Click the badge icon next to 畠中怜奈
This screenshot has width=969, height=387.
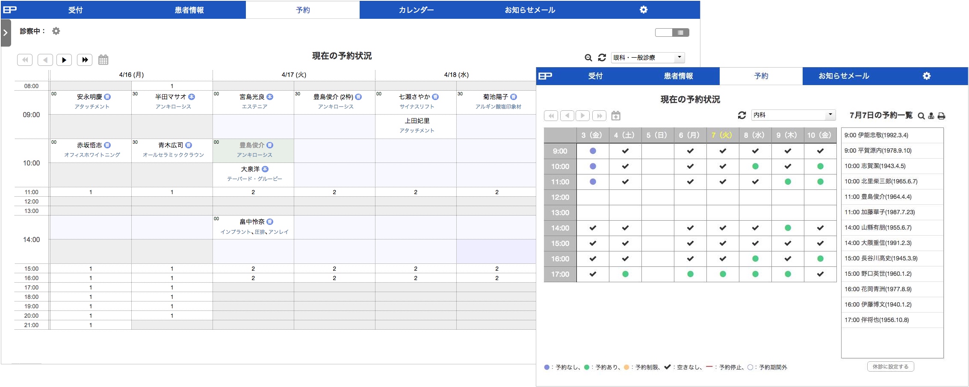(x=270, y=222)
